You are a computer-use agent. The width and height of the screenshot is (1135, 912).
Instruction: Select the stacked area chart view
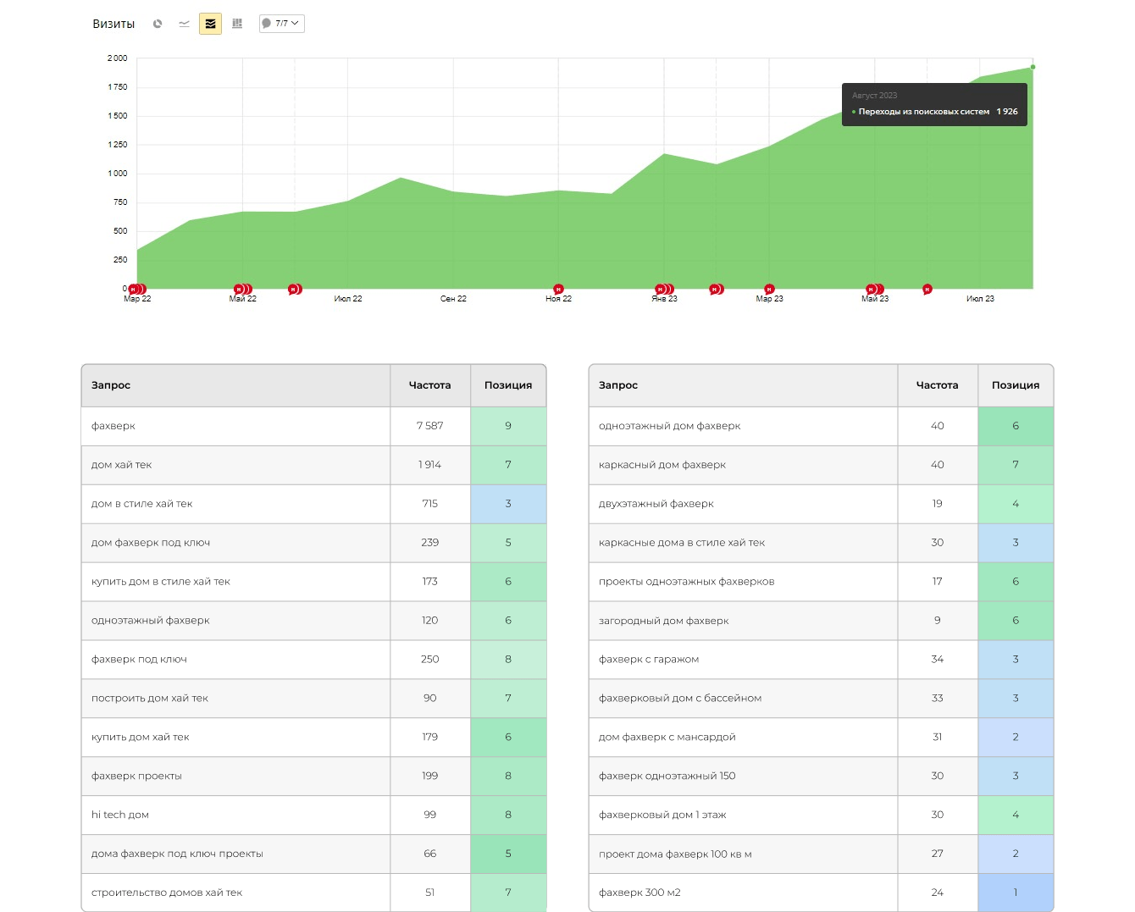coord(210,24)
